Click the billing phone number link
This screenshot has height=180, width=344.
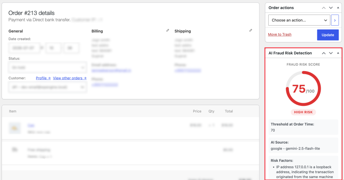point(104,84)
